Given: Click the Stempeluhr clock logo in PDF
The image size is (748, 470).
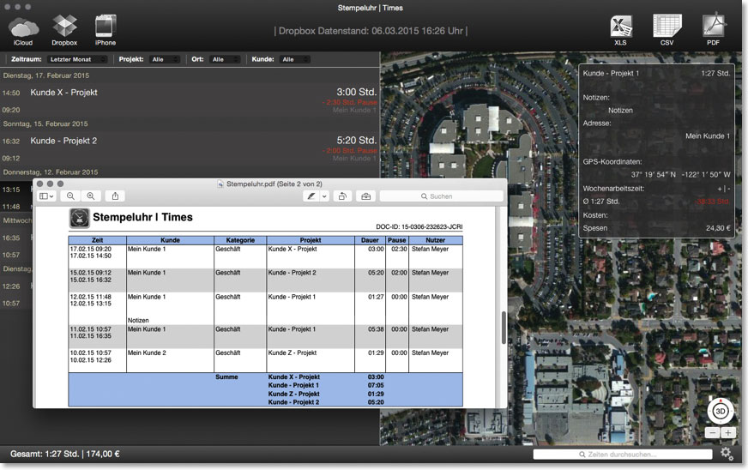Looking at the screenshot, I should click(x=80, y=218).
